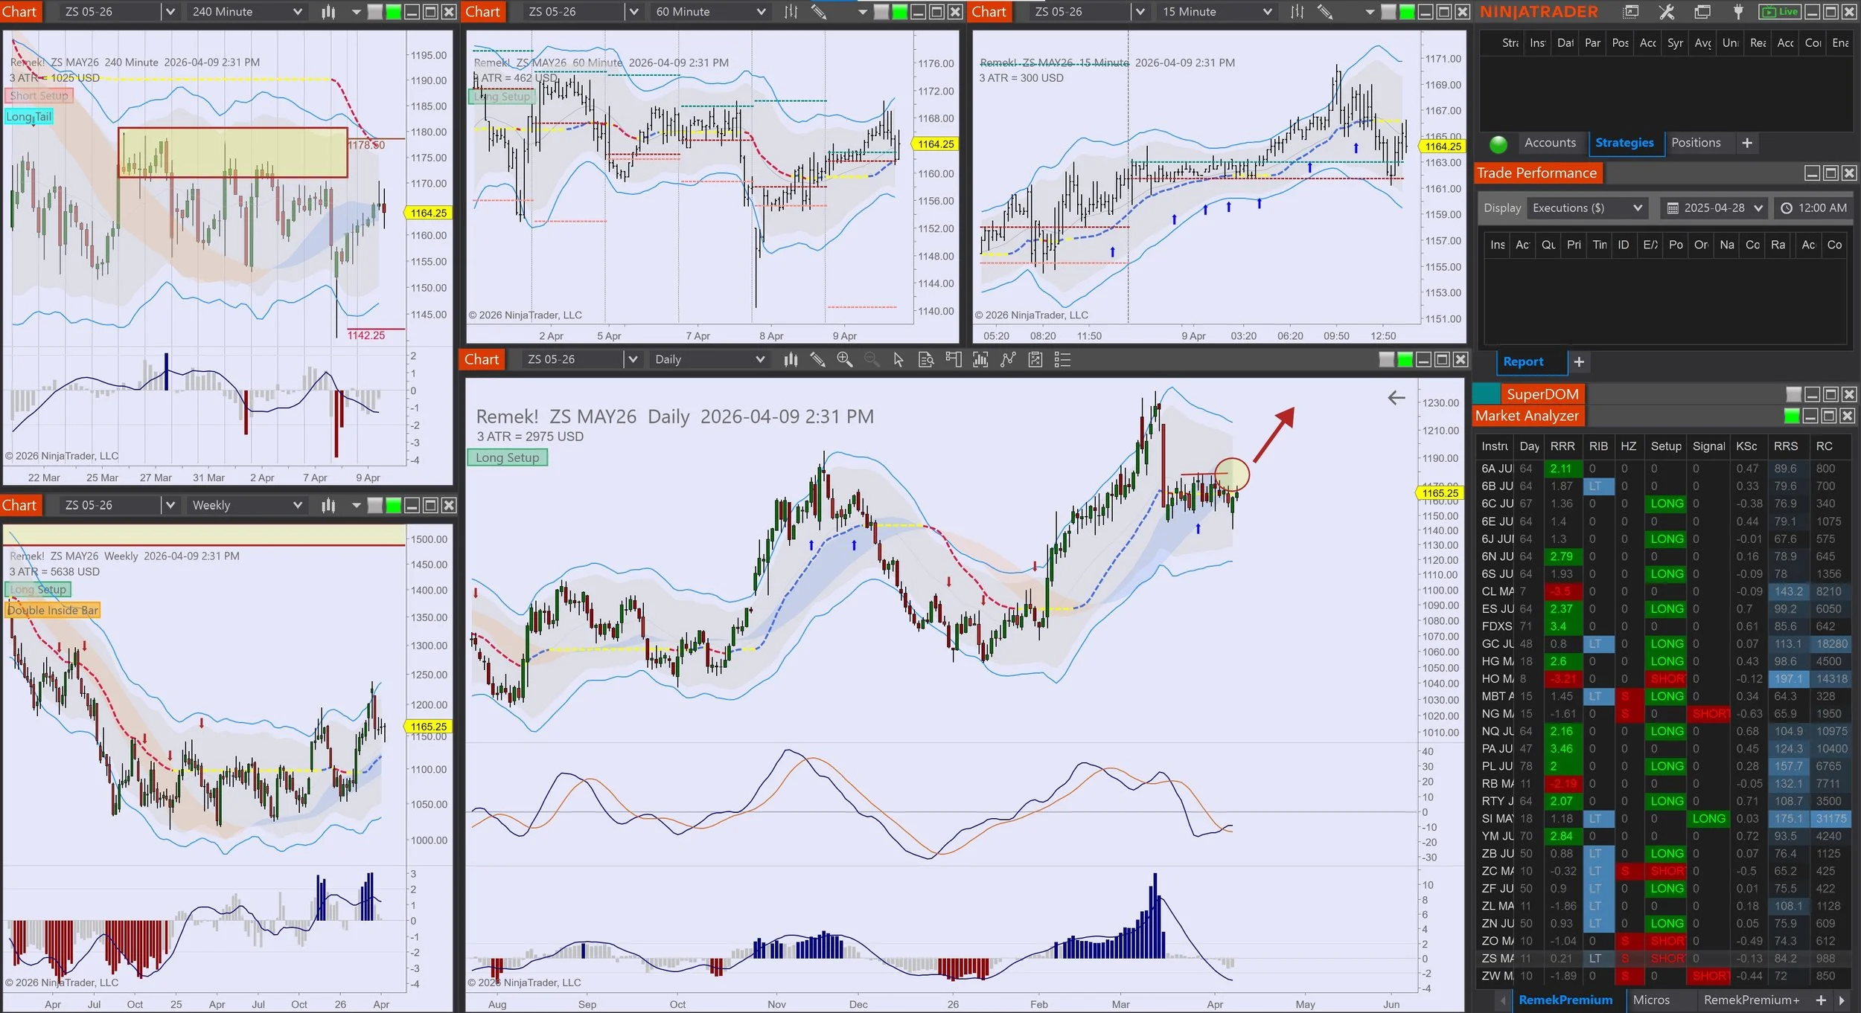The image size is (1861, 1013).
Task: Expand the Daily interval dropdown
Action: (759, 359)
